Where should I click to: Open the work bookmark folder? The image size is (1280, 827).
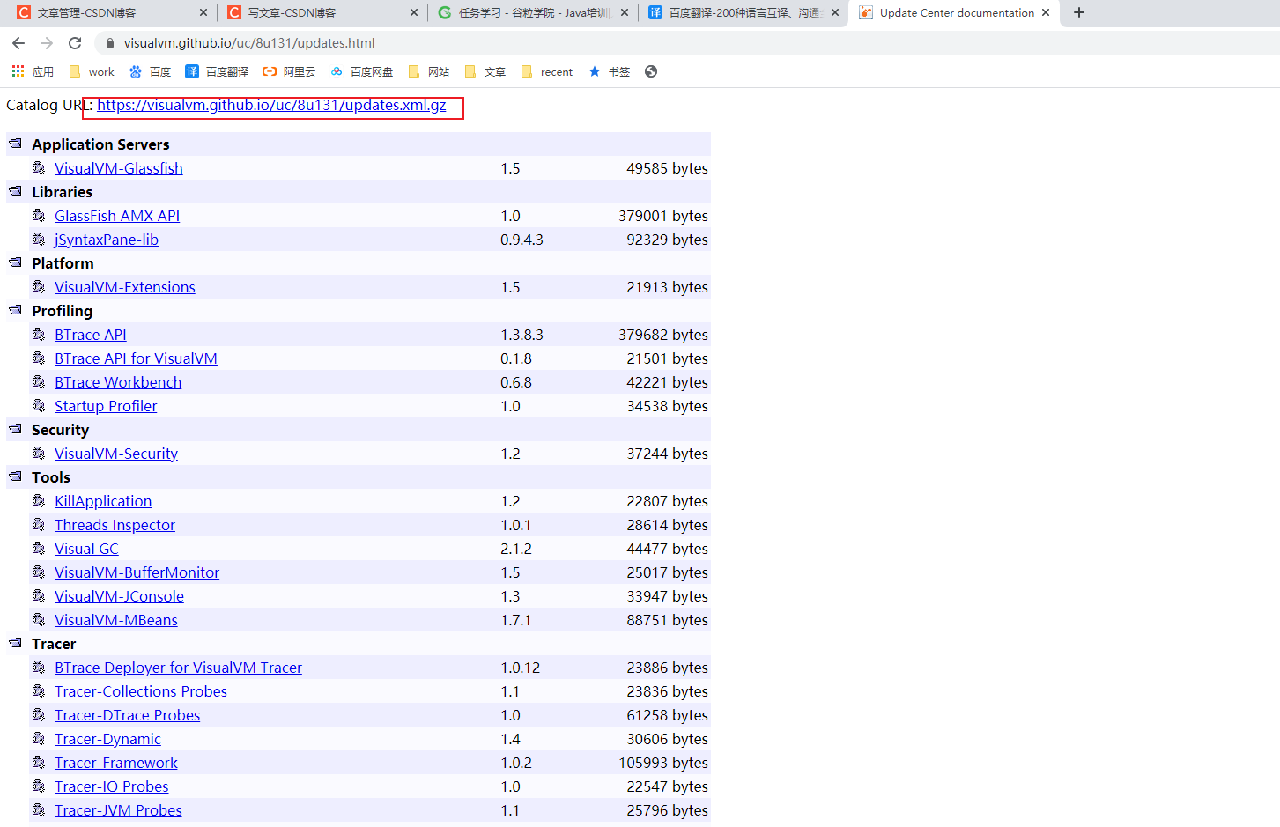(x=92, y=71)
